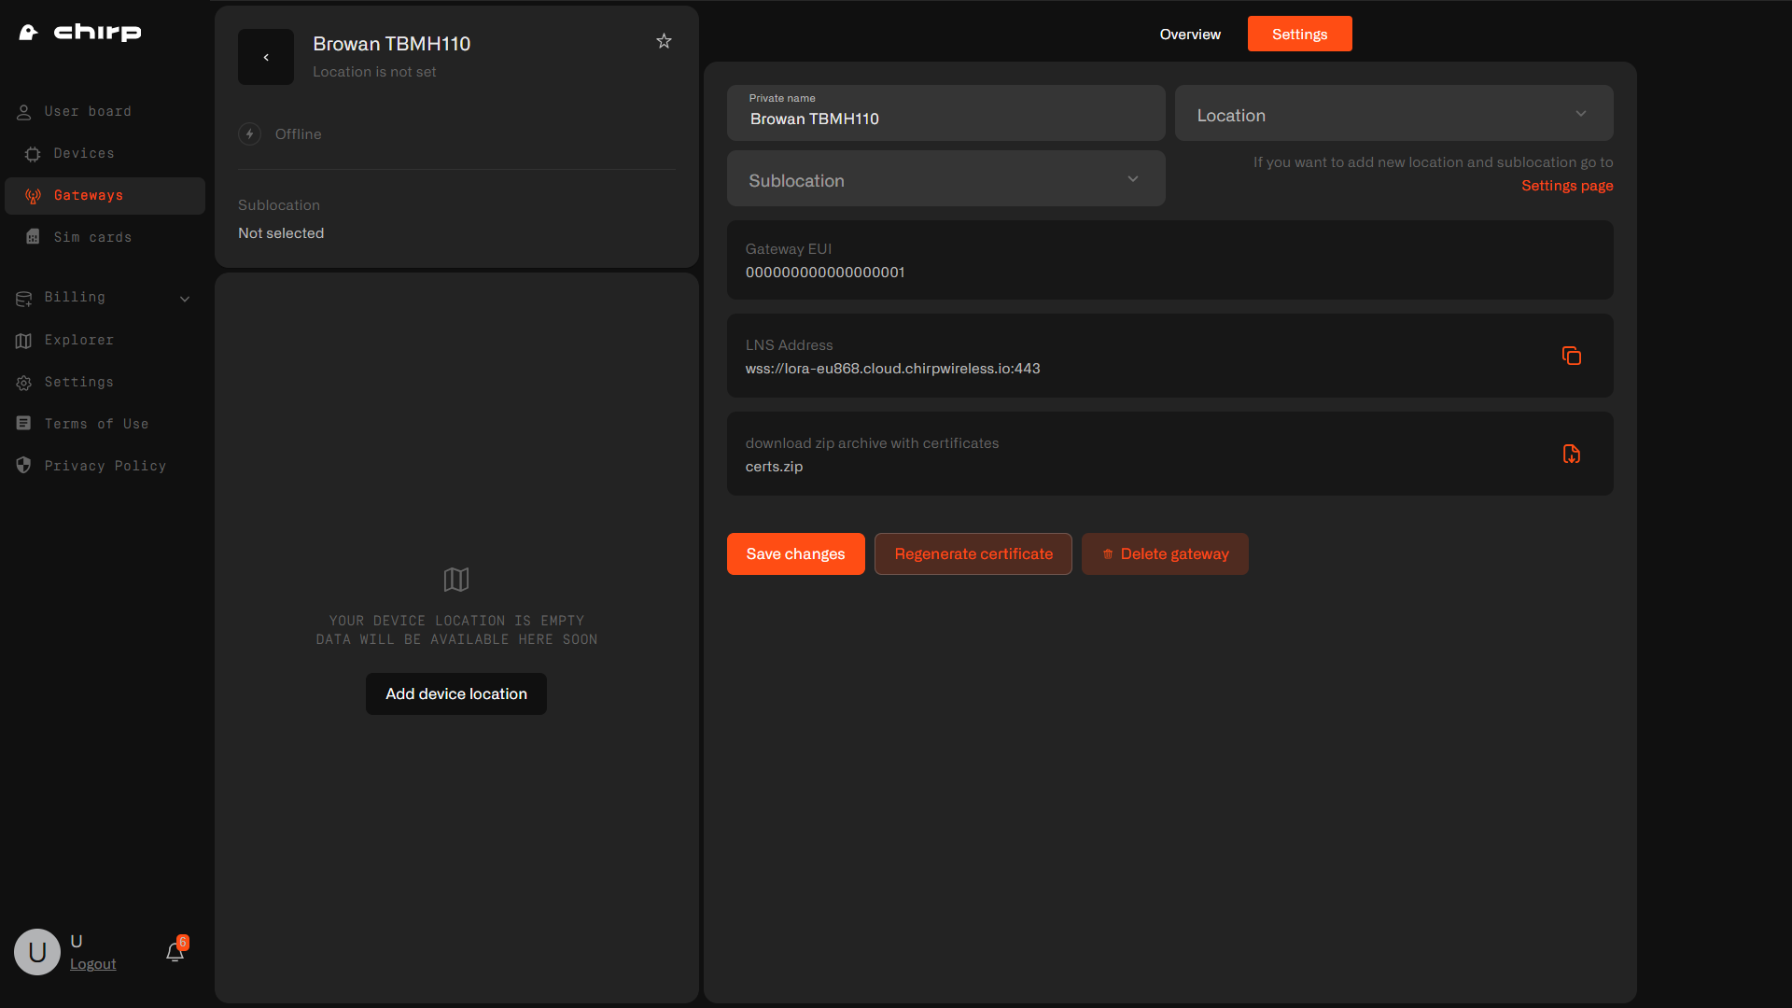This screenshot has height=1008, width=1792.
Task: Click the wss://lora-eu868 LNS address text
Action: [x=892, y=369]
